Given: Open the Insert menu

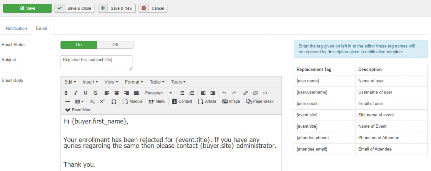Looking at the screenshot, I should coord(90,82).
